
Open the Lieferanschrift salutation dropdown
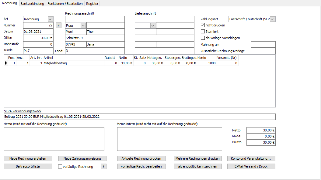(152, 25)
